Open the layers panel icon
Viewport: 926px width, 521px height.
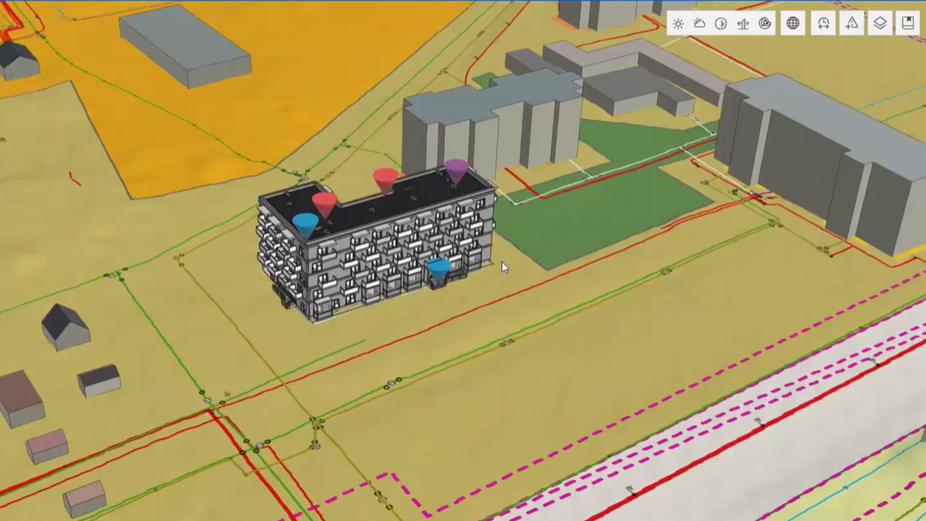click(880, 23)
